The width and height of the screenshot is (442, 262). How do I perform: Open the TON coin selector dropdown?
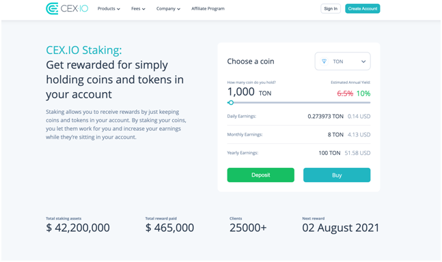(342, 61)
